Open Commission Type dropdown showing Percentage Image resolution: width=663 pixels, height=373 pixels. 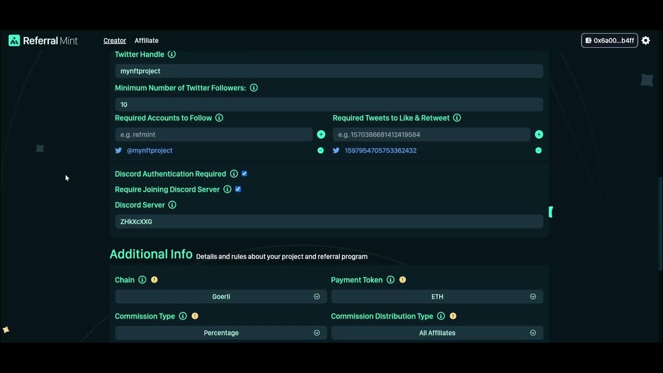tap(221, 333)
